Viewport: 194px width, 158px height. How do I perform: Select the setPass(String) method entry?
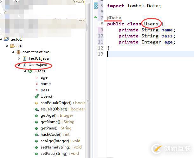point(60,154)
